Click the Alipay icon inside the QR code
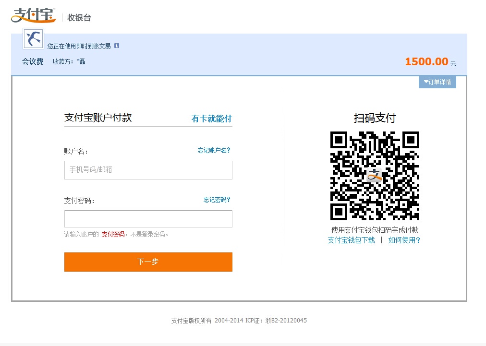The image size is (486, 346). click(x=375, y=176)
